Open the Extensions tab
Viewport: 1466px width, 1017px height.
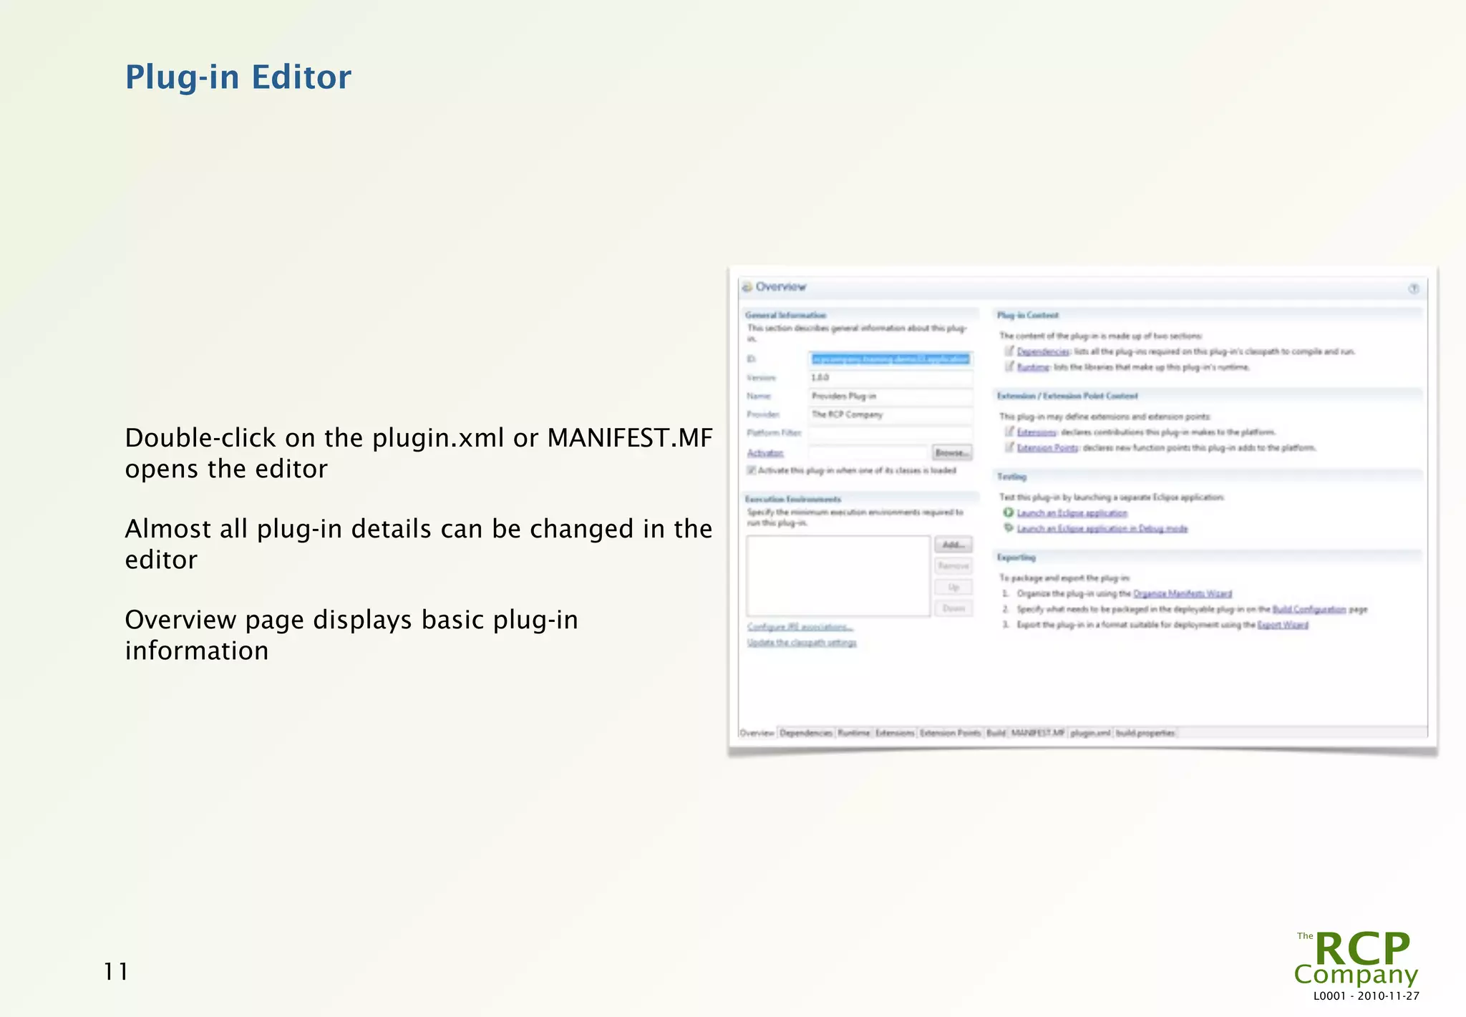coord(895,733)
